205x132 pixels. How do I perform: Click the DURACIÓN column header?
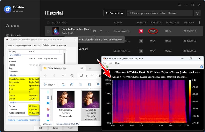click(172, 22)
